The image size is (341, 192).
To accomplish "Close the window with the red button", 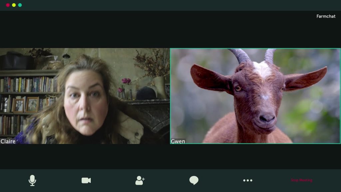I will 8,5.
